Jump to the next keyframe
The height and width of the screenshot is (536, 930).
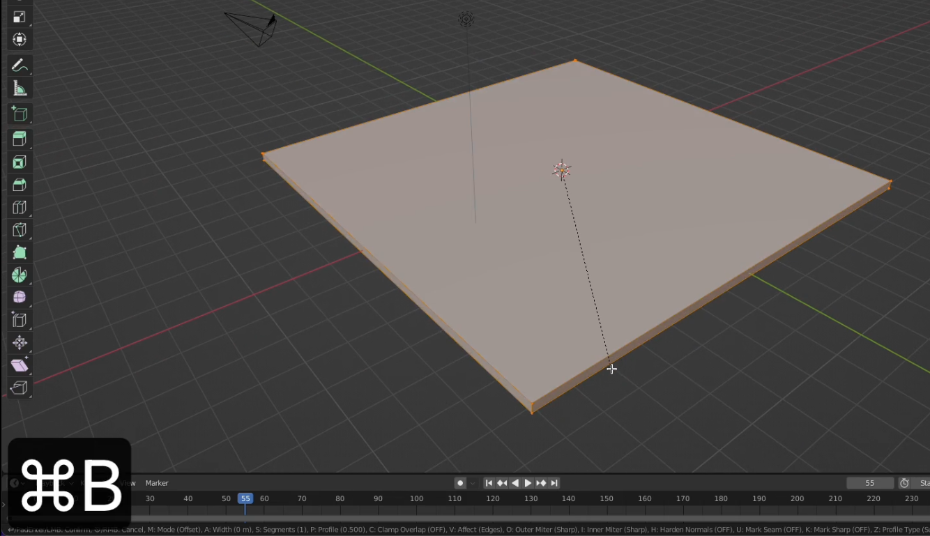(x=541, y=483)
